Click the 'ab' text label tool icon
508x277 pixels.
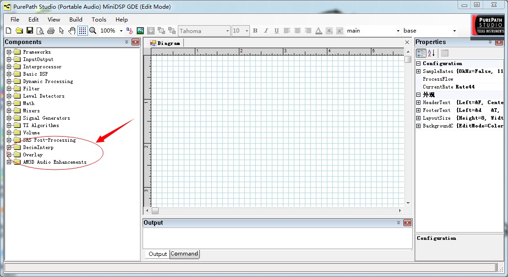click(130, 31)
